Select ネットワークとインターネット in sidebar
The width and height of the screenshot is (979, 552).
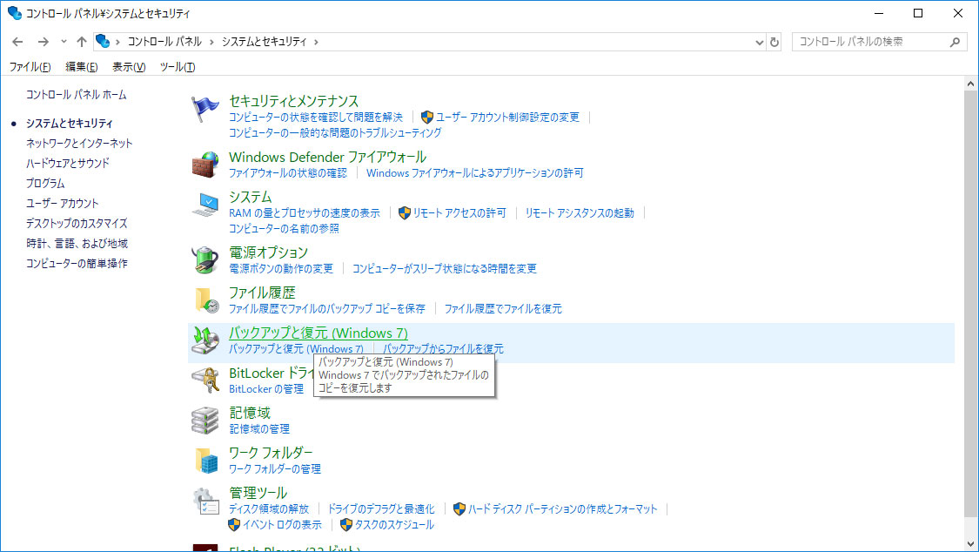[x=79, y=143]
